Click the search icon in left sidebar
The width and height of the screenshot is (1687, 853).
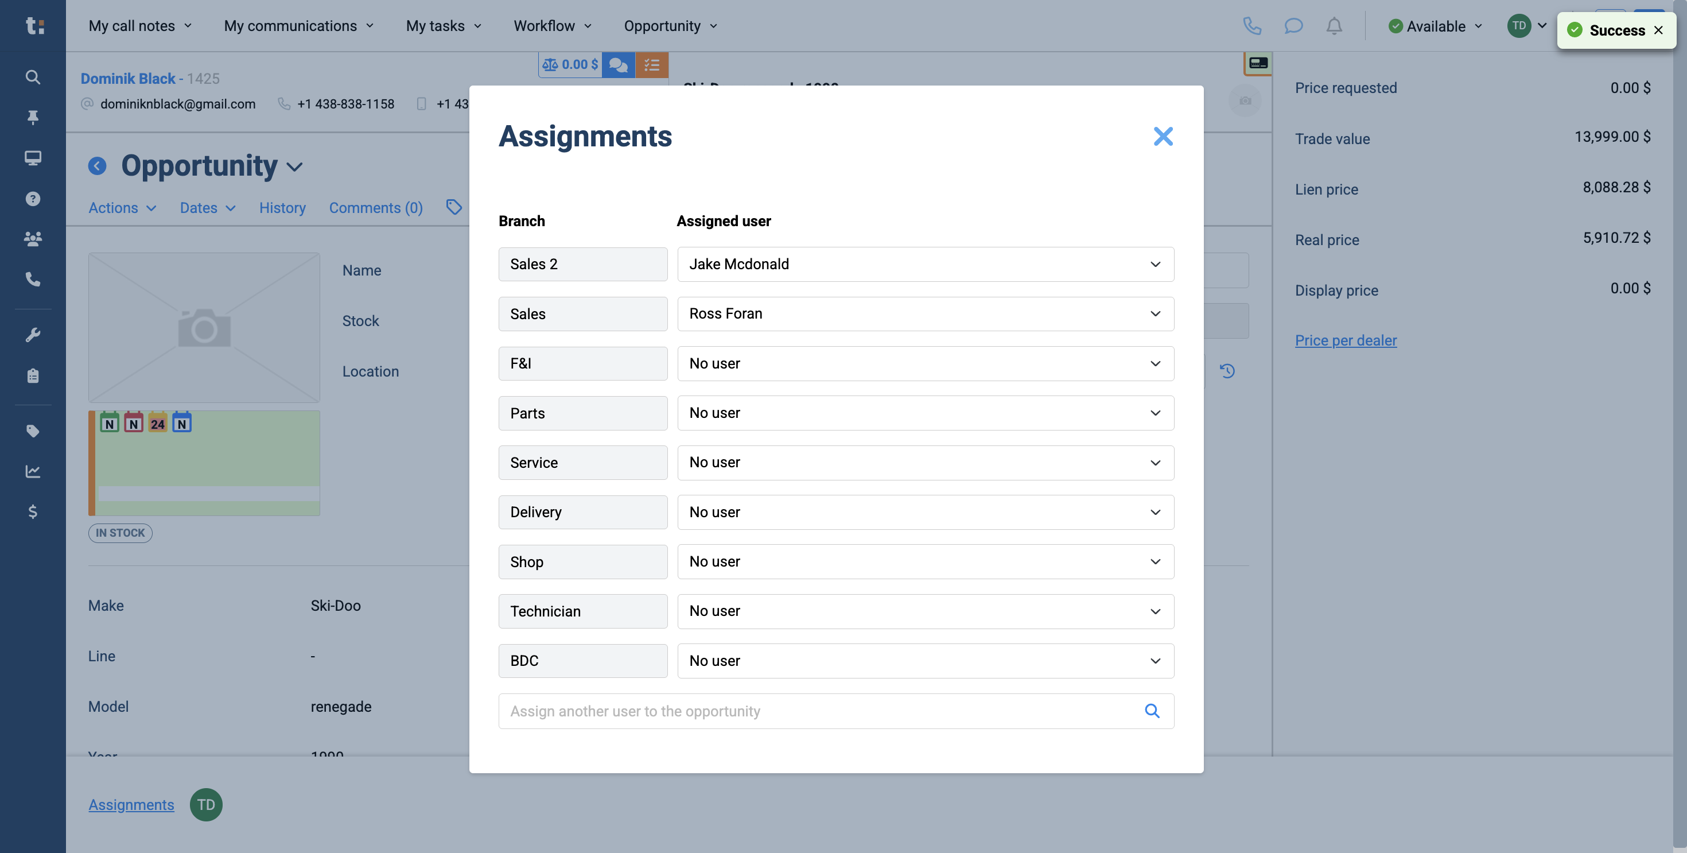click(x=33, y=77)
